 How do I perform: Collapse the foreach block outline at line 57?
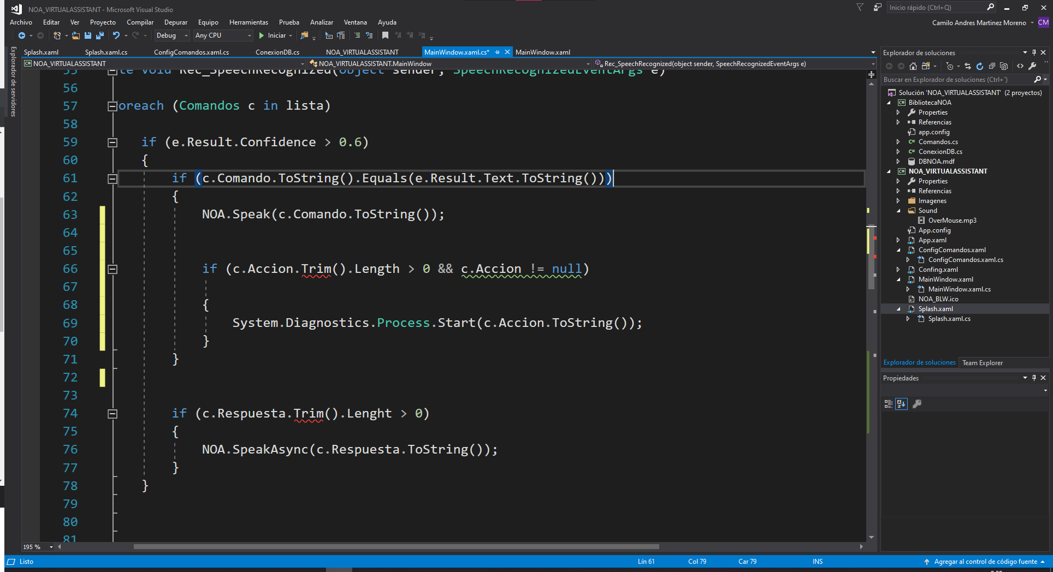tap(113, 106)
